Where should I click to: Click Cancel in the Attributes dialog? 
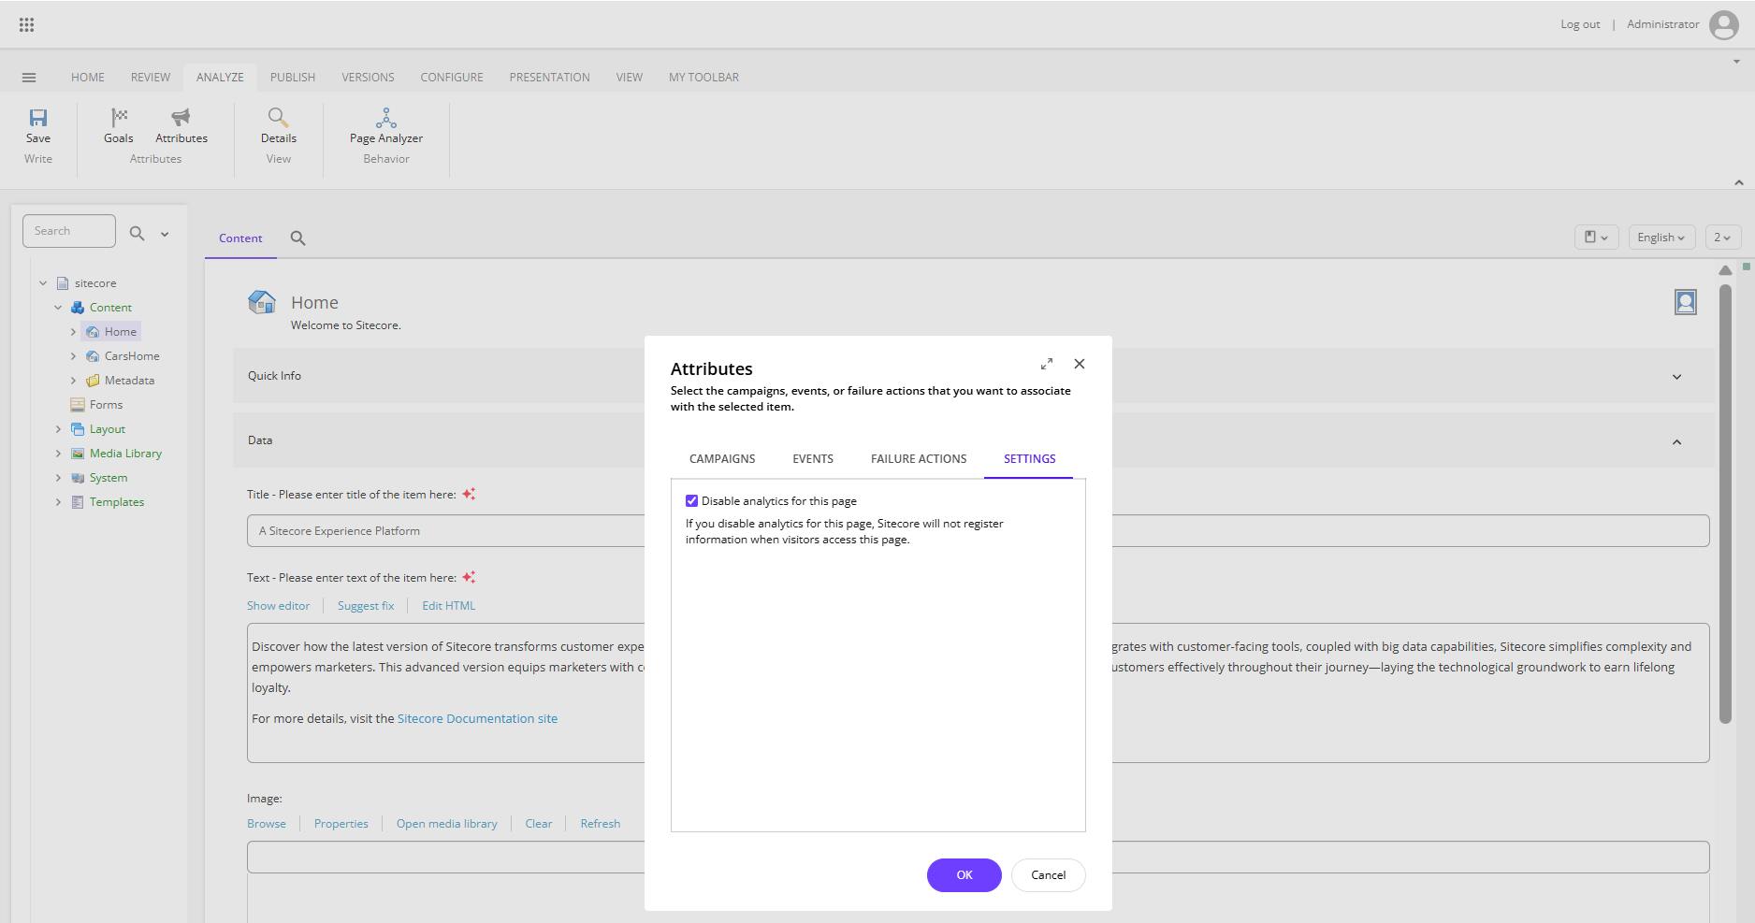click(x=1049, y=875)
